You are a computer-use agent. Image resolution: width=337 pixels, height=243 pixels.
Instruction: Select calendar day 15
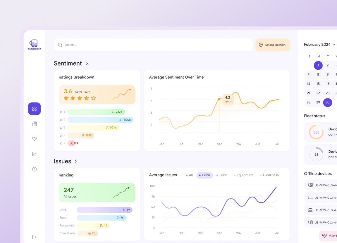pyautogui.click(x=318, y=84)
